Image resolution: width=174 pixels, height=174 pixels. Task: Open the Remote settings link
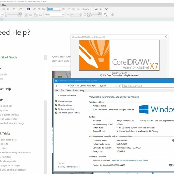click(65, 105)
